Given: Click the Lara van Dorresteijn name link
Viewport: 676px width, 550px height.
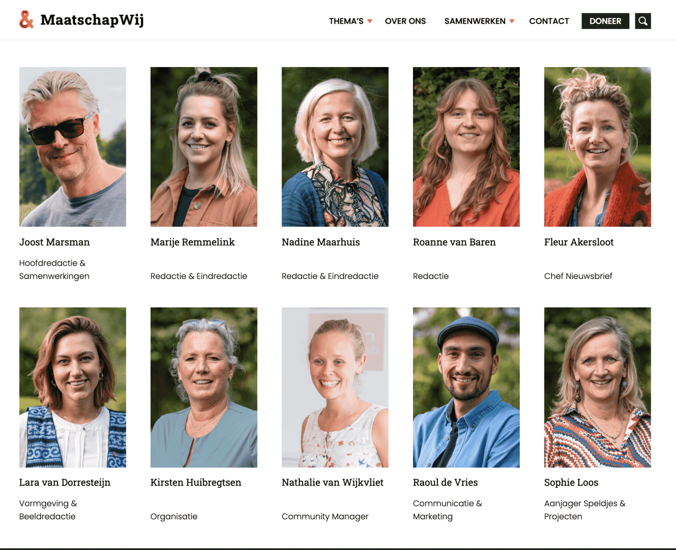Looking at the screenshot, I should pos(64,482).
